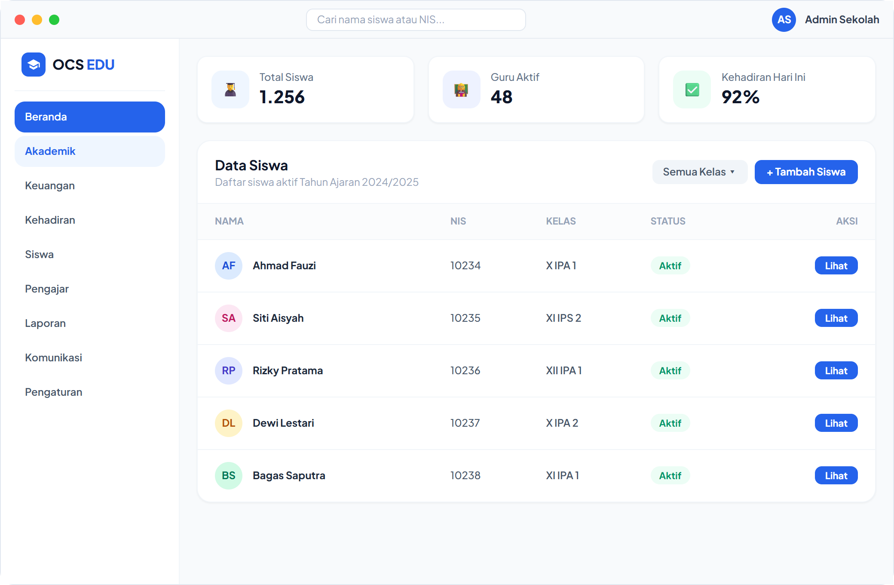Open Beranda in the sidebar

pyautogui.click(x=90, y=117)
